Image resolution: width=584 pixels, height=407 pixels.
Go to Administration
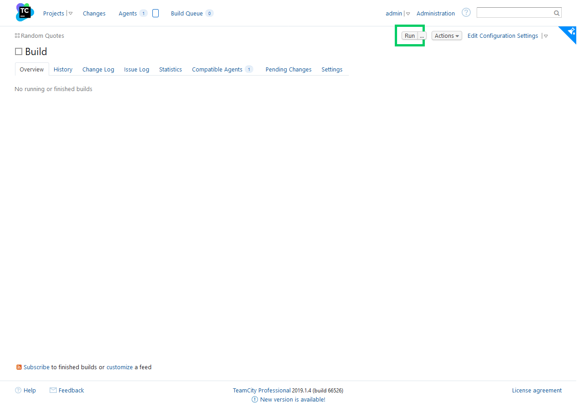click(x=436, y=13)
